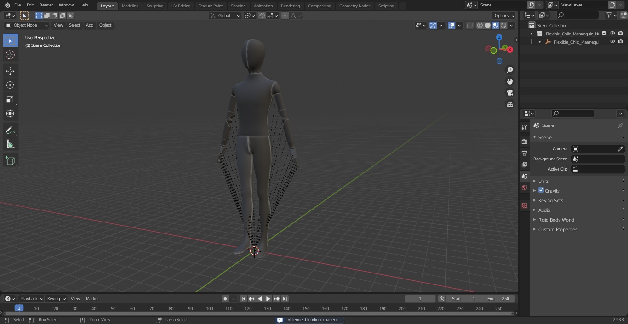The image size is (628, 324).
Task: Open the Keying dropdown in timeline
Action: (x=56, y=299)
